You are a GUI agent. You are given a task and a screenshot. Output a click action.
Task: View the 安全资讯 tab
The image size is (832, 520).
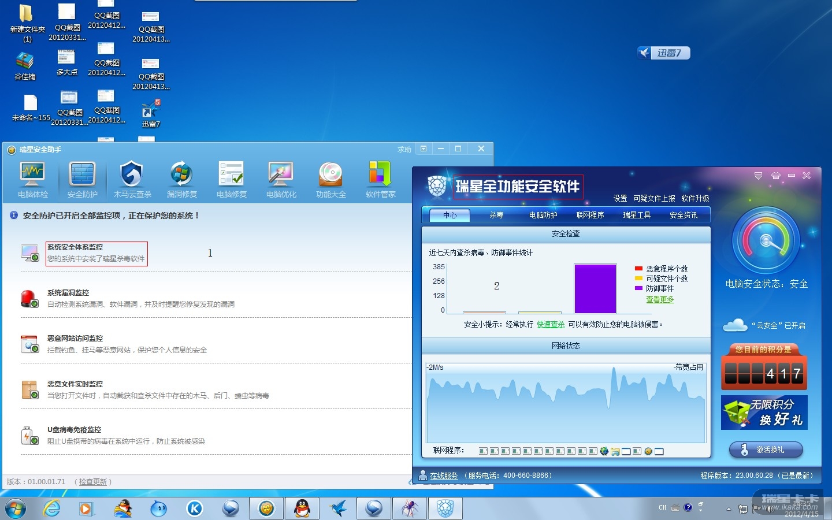(684, 215)
